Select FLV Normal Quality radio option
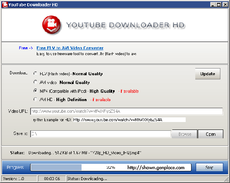 point(36,74)
